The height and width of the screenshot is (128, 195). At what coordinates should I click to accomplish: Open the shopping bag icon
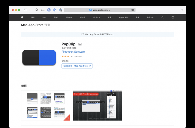(x=173, y=17)
